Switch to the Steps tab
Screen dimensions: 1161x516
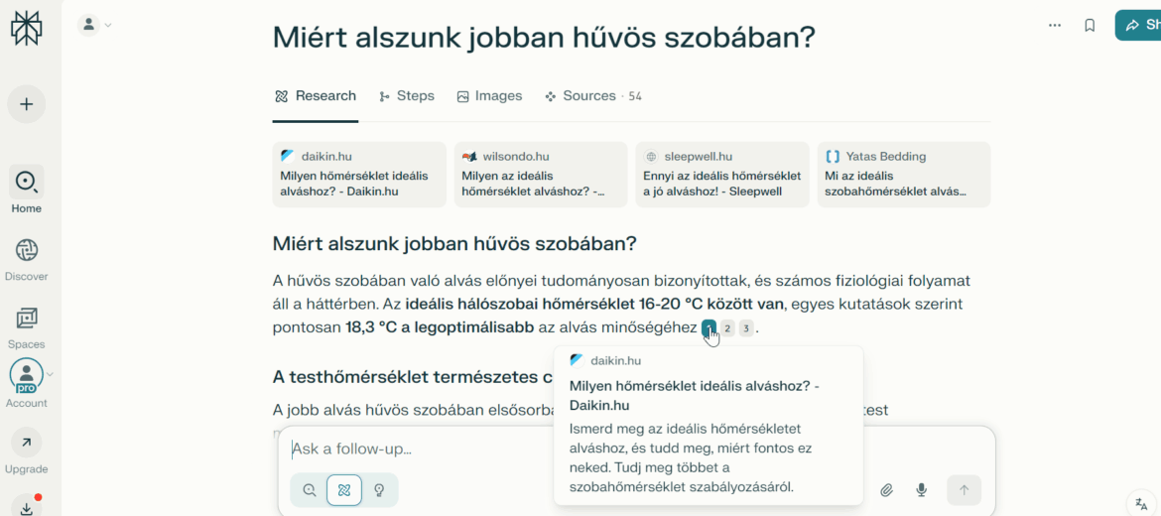[407, 96]
